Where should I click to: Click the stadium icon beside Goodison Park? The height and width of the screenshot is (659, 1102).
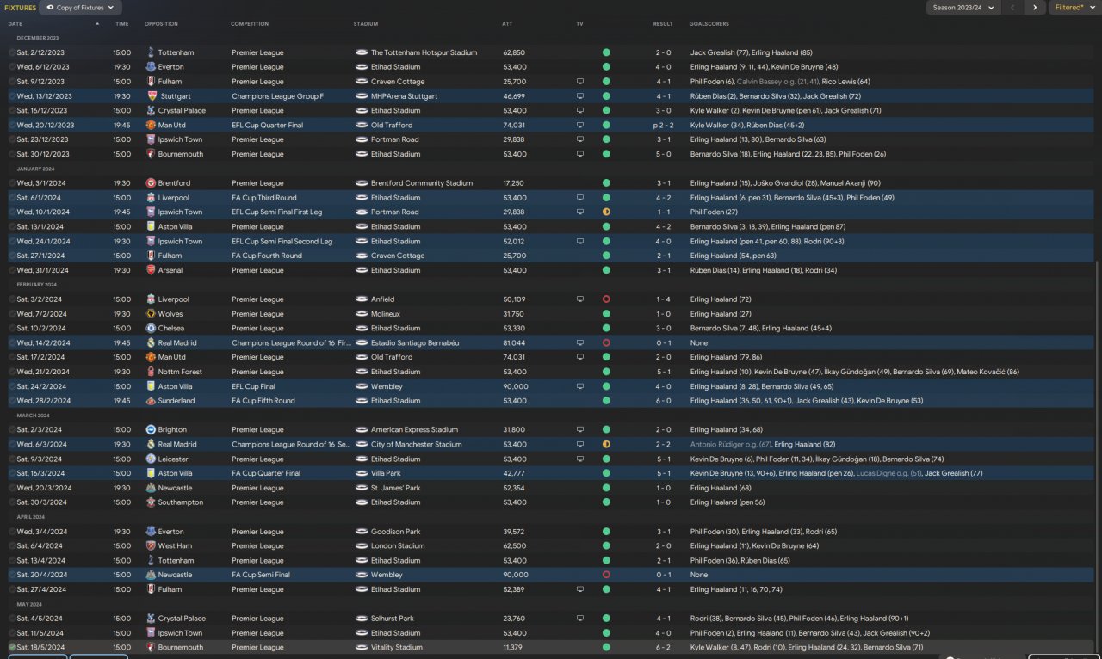tap(362, 532)
